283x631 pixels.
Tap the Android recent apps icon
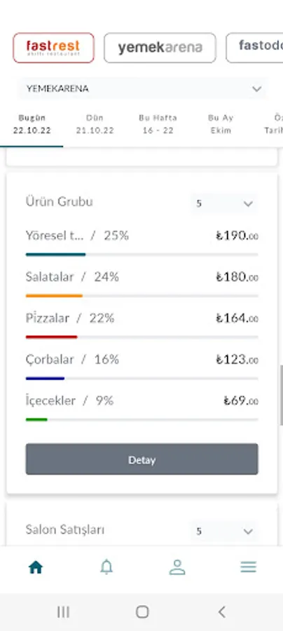click(x=63, y=612)
